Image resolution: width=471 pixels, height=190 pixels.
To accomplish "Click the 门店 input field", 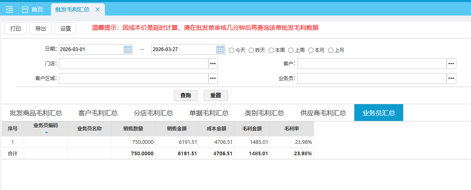I will click(x=133, y=64).
